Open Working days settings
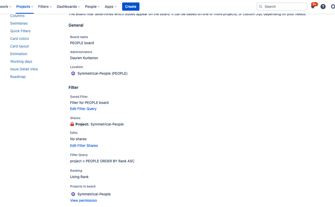Screen dimensions: 335x207 21,61
